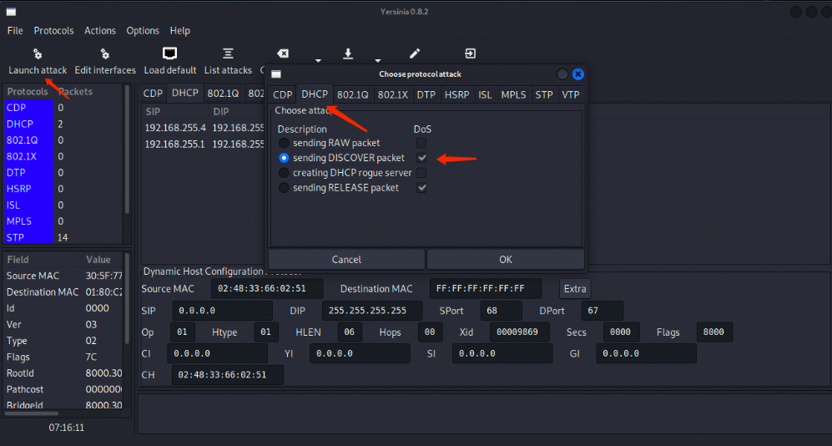Select 802.1Q tab in main window
The height and width of the screenshot is (446, 832).
click(223, 93)
